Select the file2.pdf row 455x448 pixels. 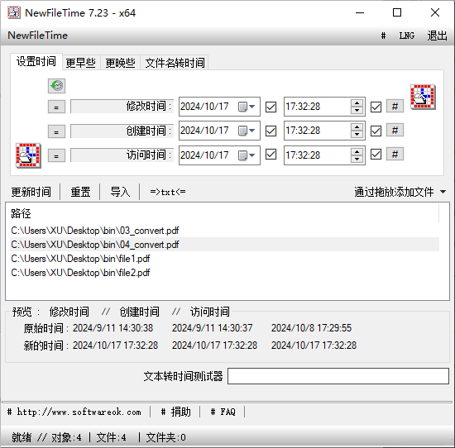(x=224, y=273)
